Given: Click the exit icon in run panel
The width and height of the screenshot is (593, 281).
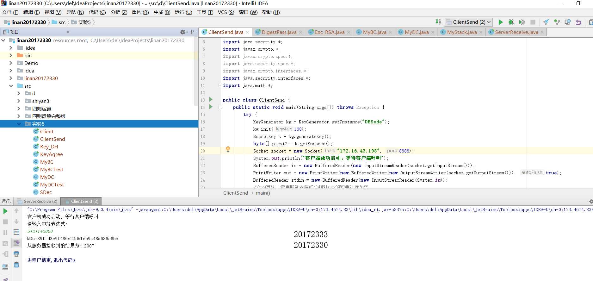Looking at the screenshot, I should click(x=5, y=254).
